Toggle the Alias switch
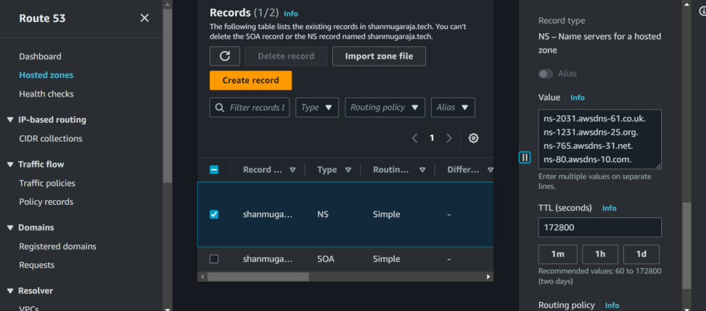 click(546, 73)
